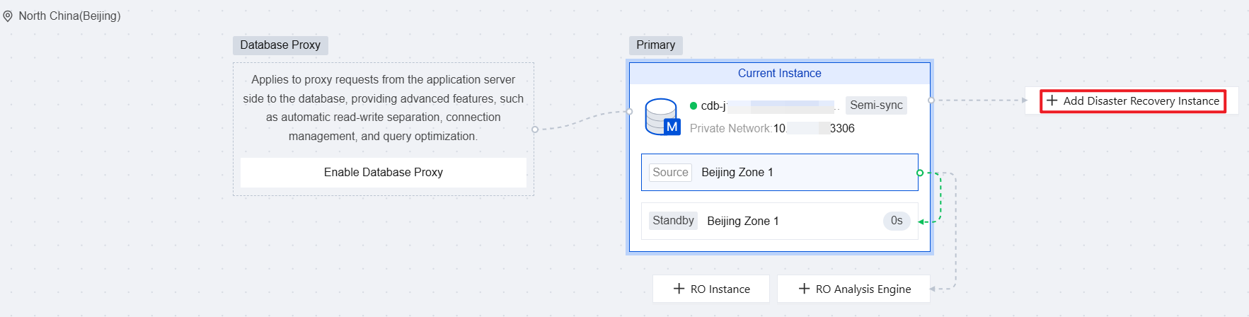1249x317 pixels.
Task: Click the 0s delay badge
Action: 897,221
